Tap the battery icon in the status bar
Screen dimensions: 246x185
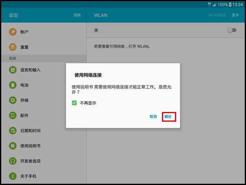click(230, 4)
